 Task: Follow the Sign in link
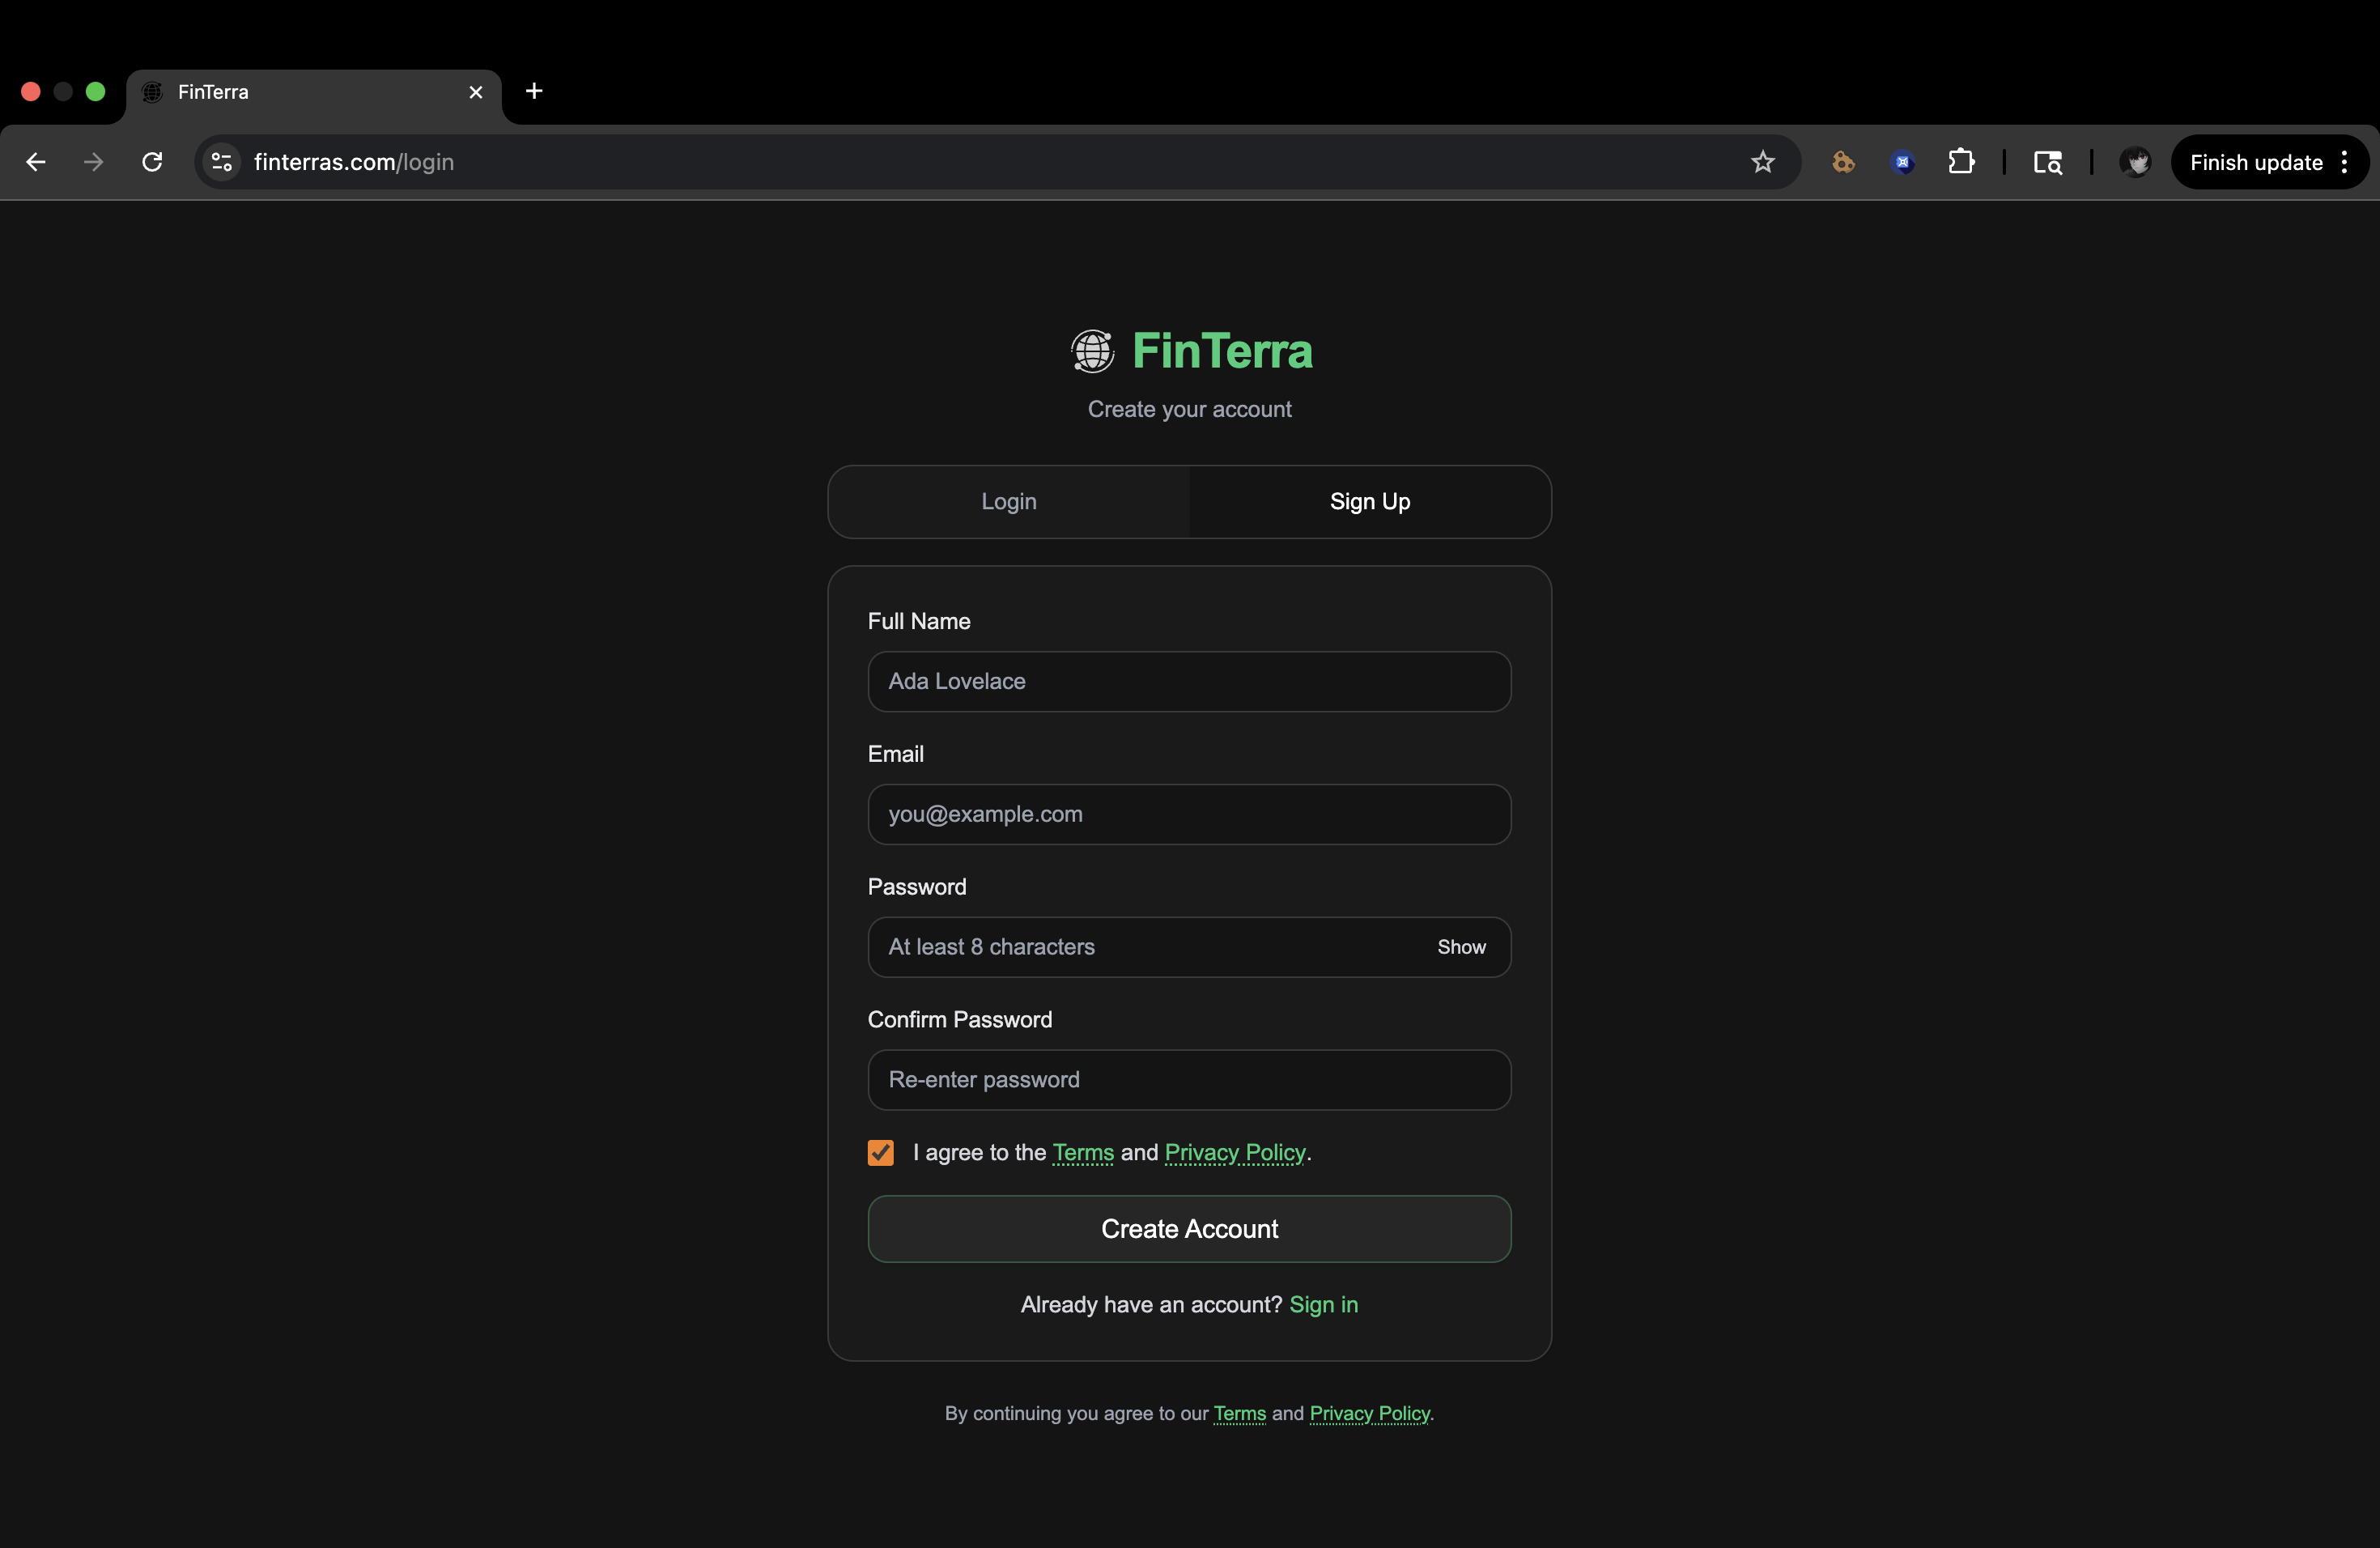coord(1323,1305)
